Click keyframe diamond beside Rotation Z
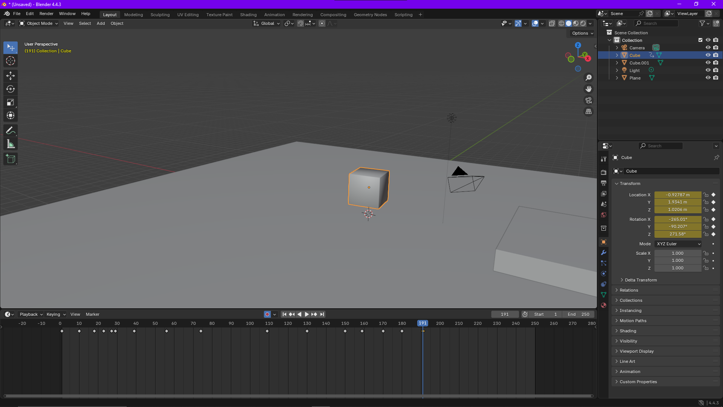This screenshot has height=407, width=723. [713, 234]
